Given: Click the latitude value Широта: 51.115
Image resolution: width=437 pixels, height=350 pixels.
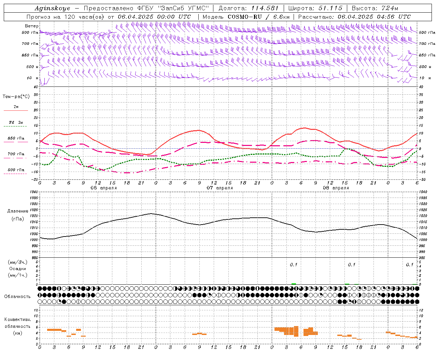Looking at the screenshot, I should 315,8.
